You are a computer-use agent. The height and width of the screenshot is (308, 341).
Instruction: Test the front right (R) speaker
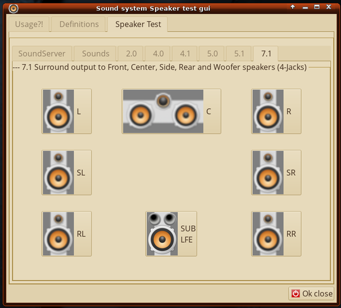click(276, 111)
